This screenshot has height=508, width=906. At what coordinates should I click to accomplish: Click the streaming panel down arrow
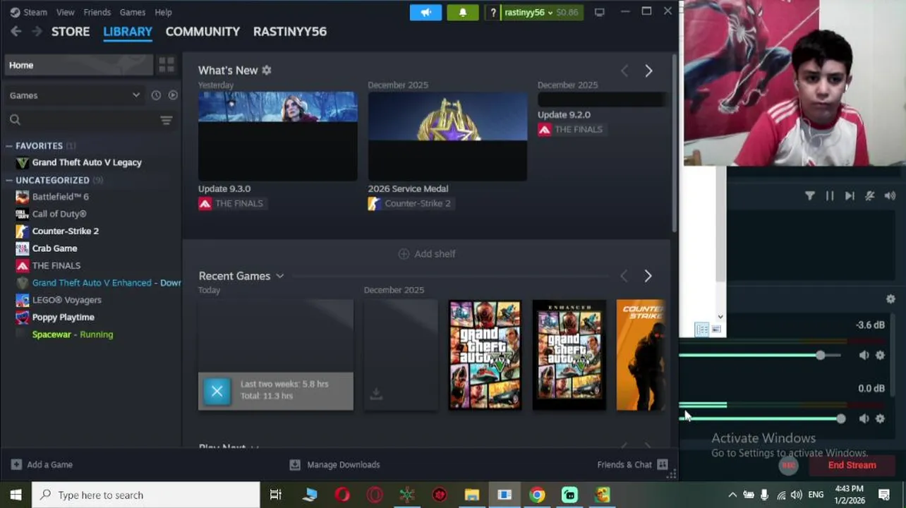pos(720,317)
